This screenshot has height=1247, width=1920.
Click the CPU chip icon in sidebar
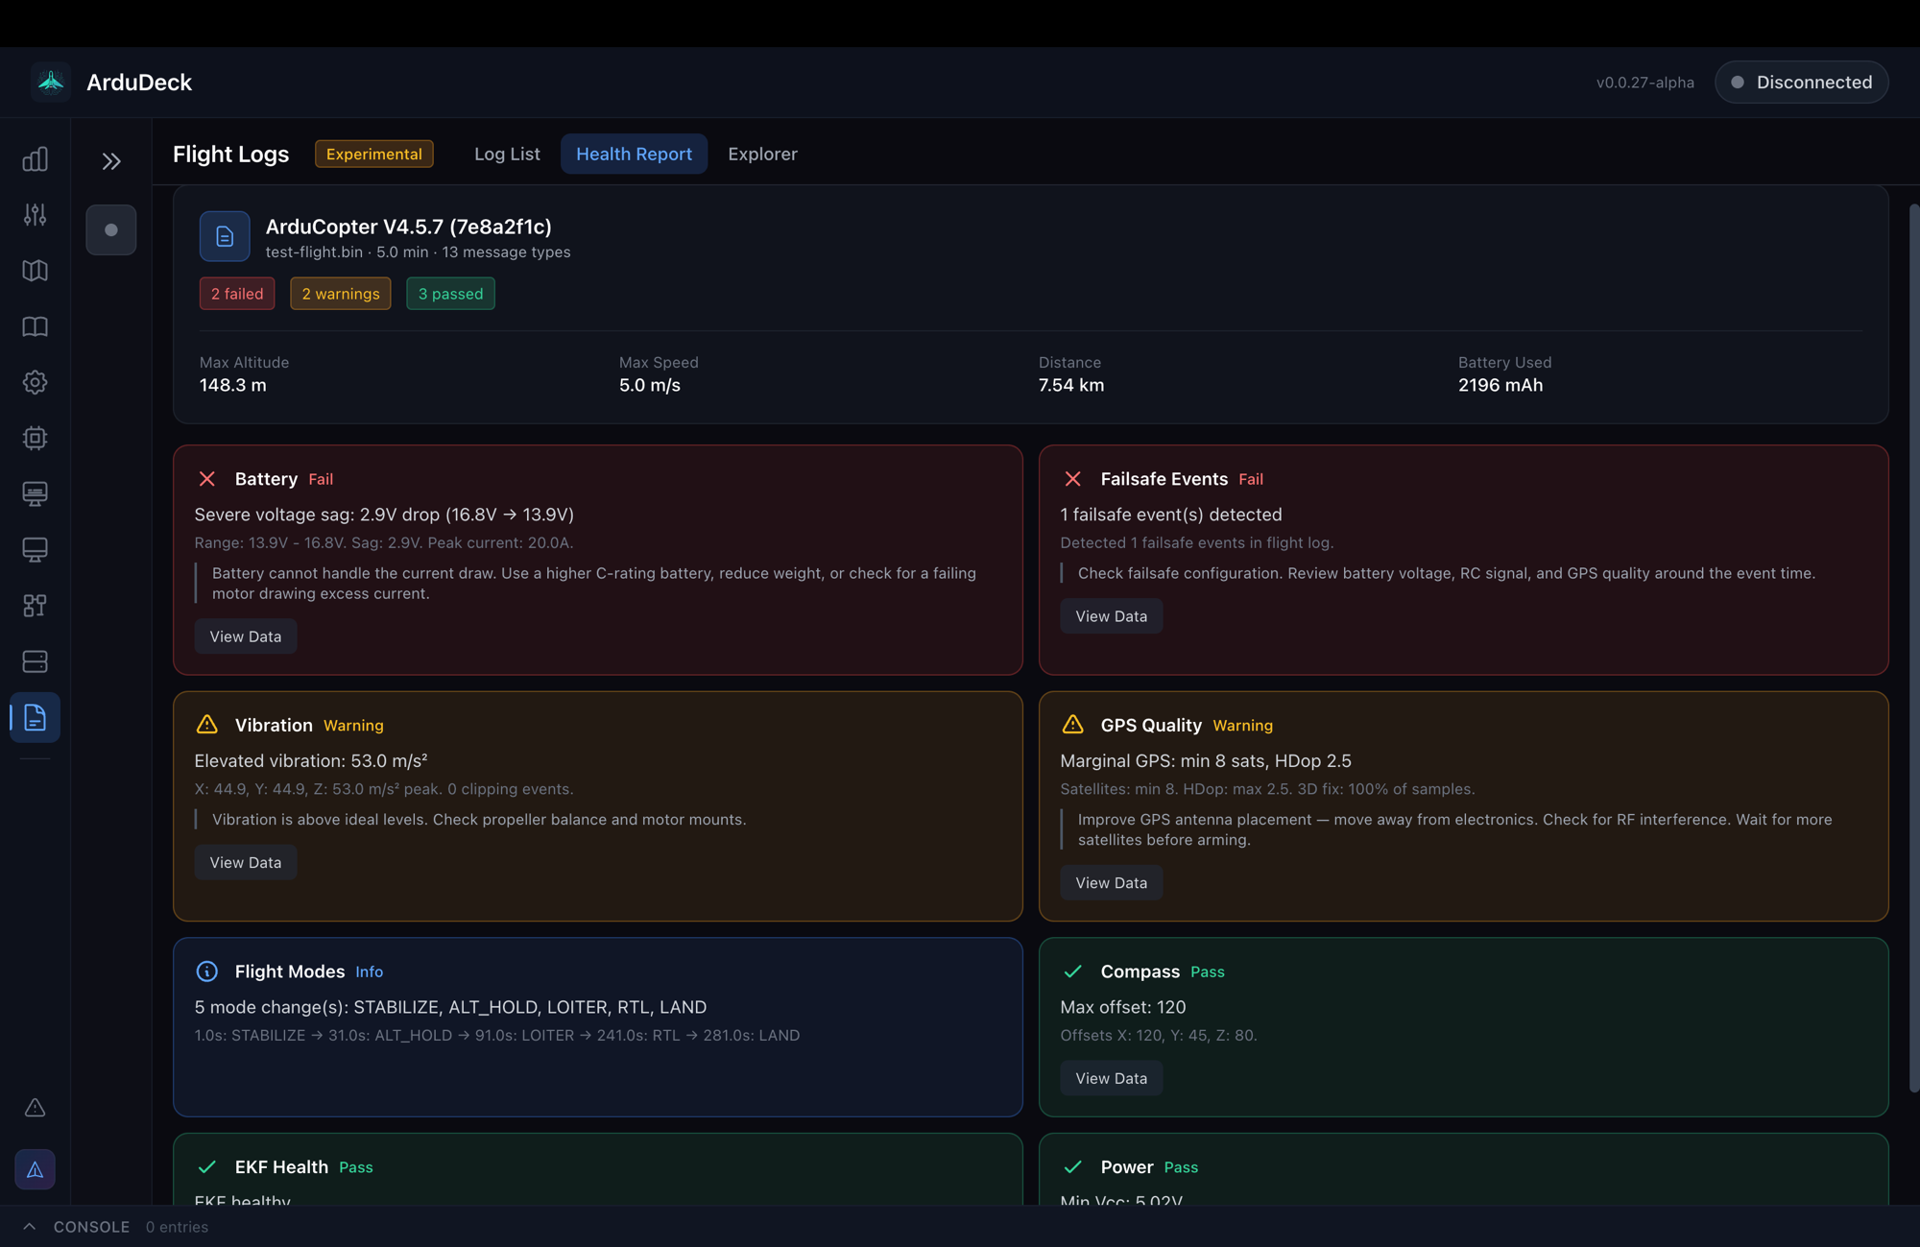click(36, 438)
